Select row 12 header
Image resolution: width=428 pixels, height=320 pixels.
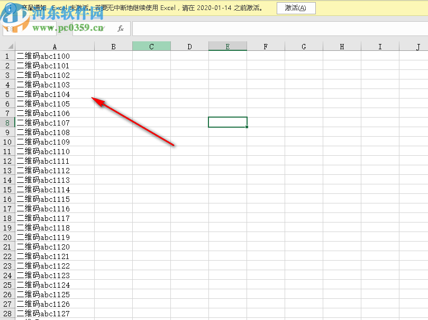pyautogui.click(x=7, y=161)
